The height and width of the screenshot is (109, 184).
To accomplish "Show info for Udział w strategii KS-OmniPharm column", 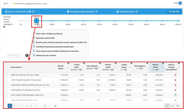I will pyautogui.click(x=179, y=63).
